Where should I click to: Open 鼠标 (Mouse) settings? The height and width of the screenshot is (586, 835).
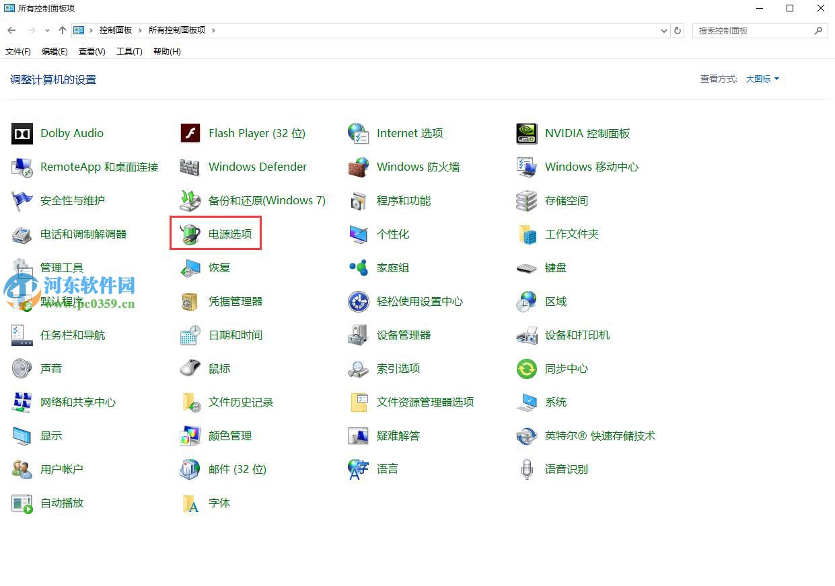[219, 368]
